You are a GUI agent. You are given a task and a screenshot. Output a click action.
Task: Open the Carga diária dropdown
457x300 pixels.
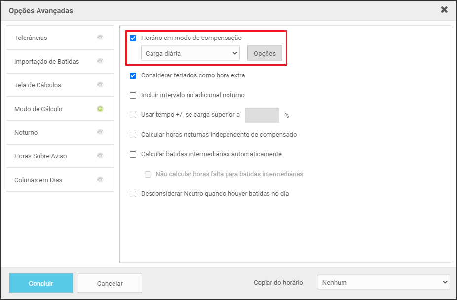190,53
